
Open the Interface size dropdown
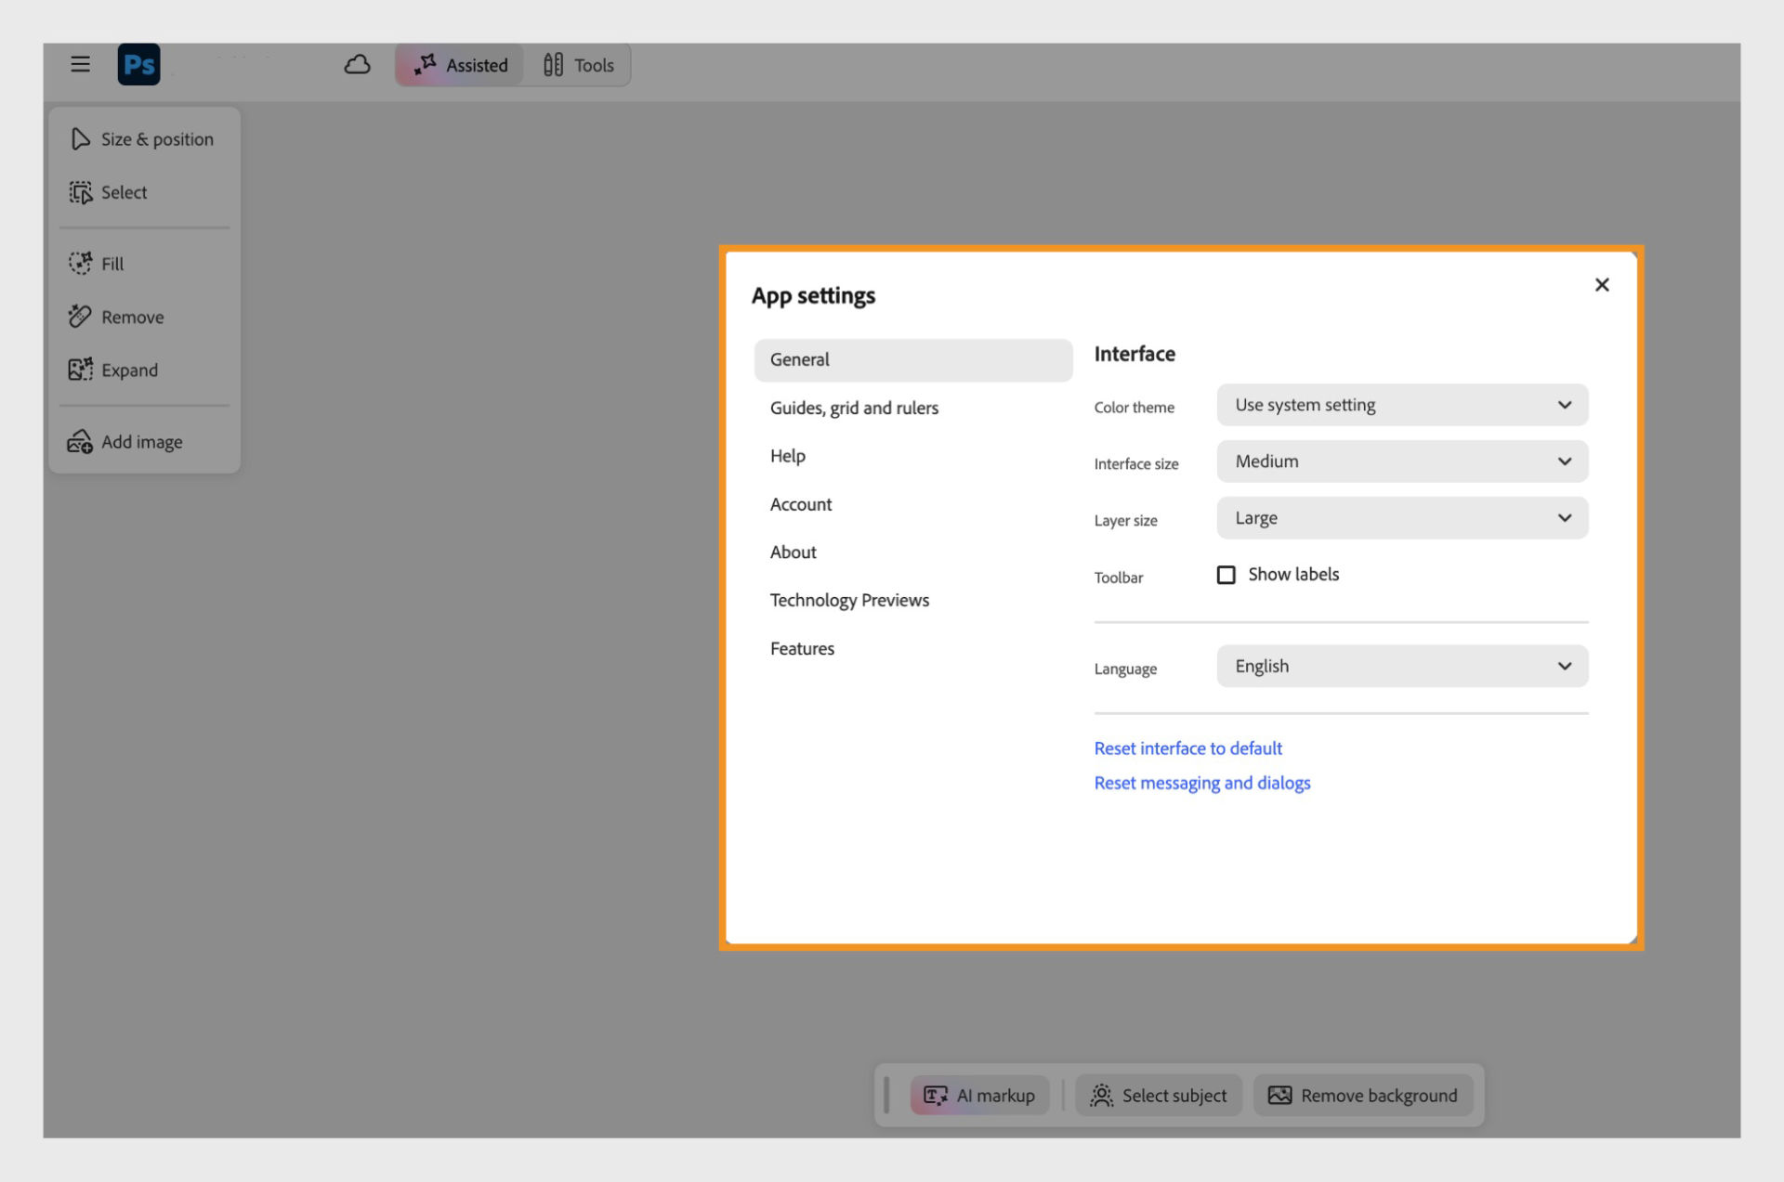click(1402, 461)
